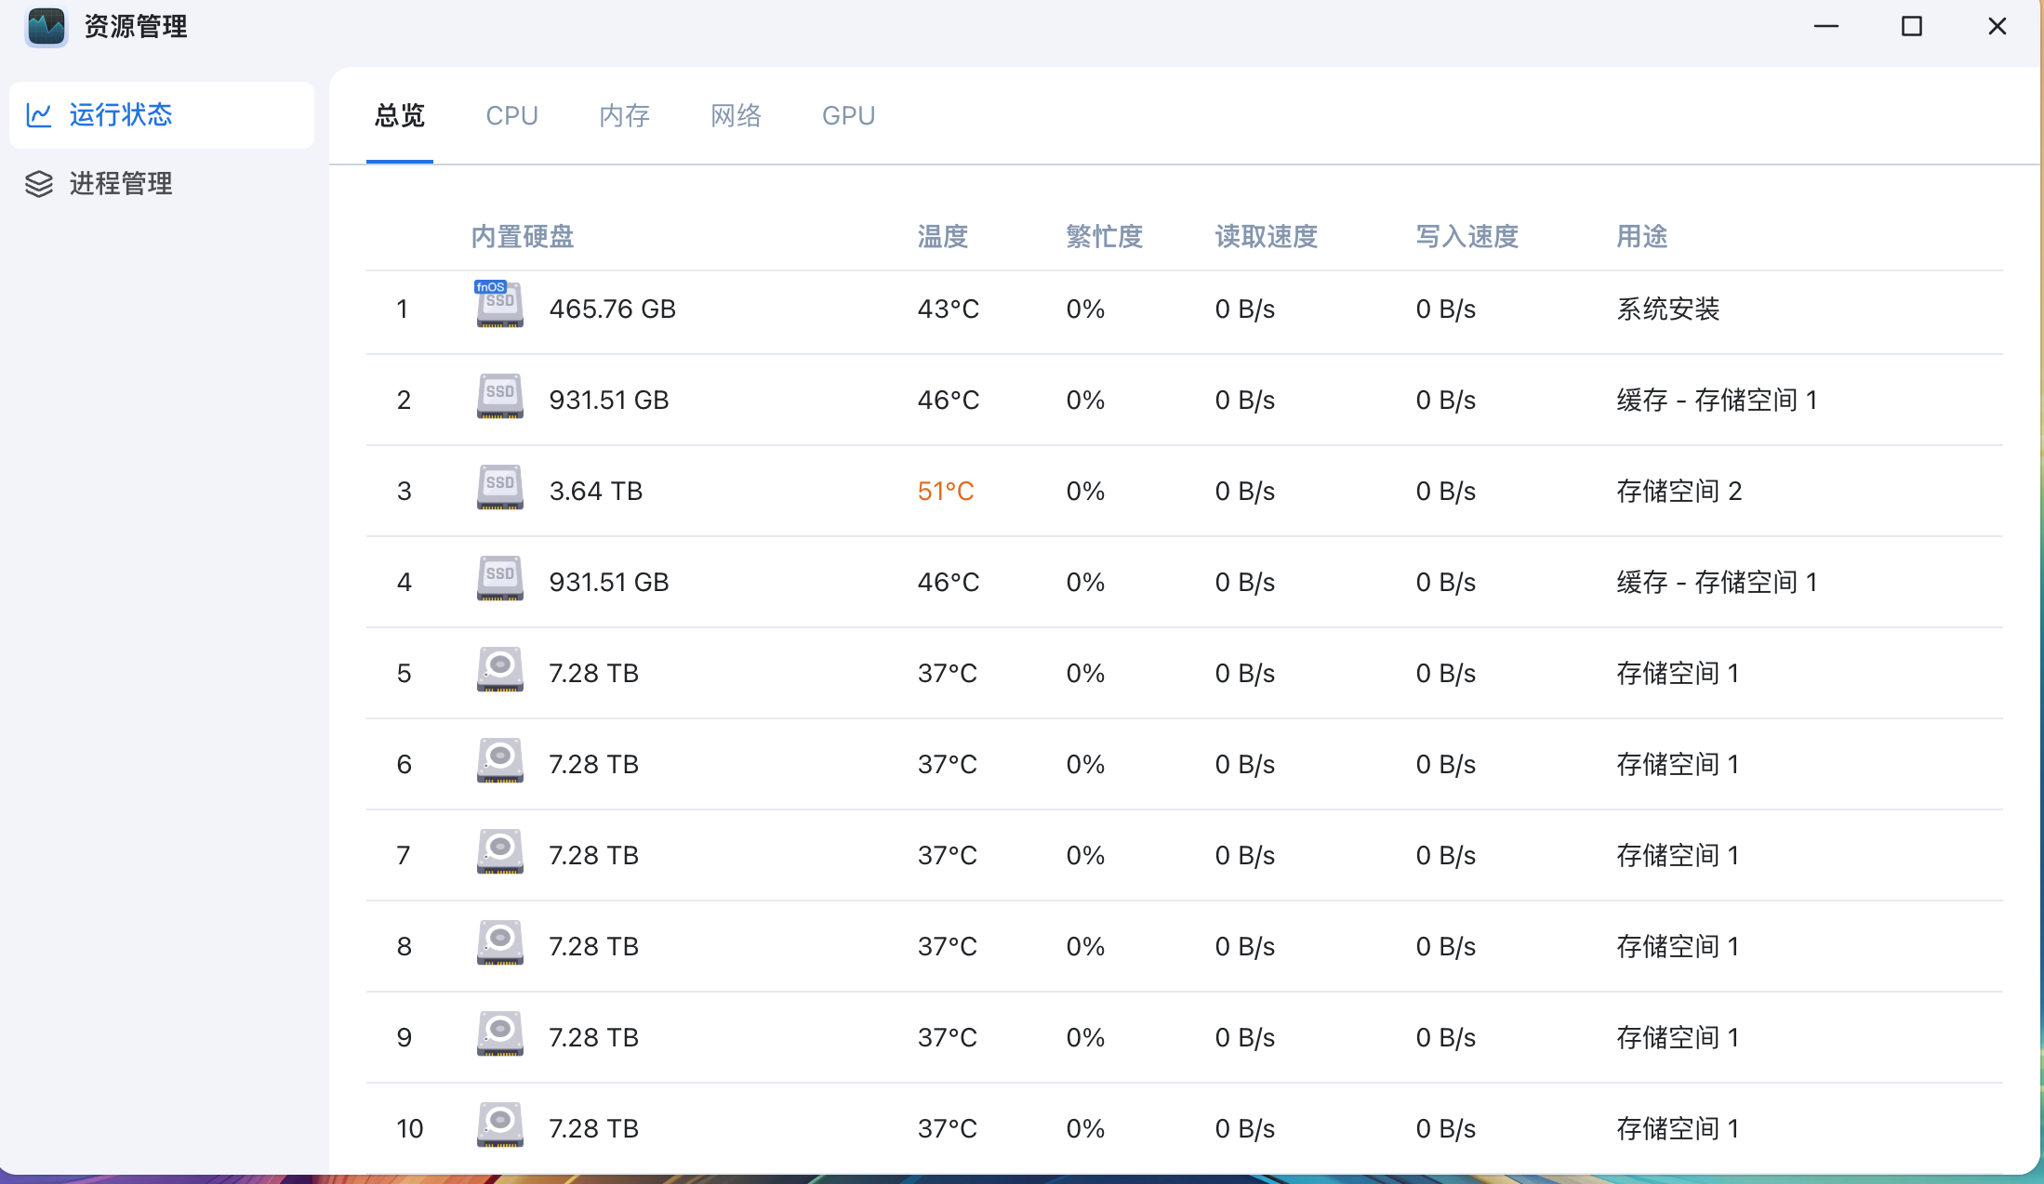Select the 运行状态 sidebar chart icon
This screenshot has height=1184, width=2044.
39,113
